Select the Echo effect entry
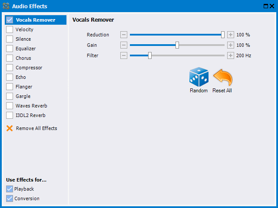Screen dimensions: 278x208 point(21,77)
